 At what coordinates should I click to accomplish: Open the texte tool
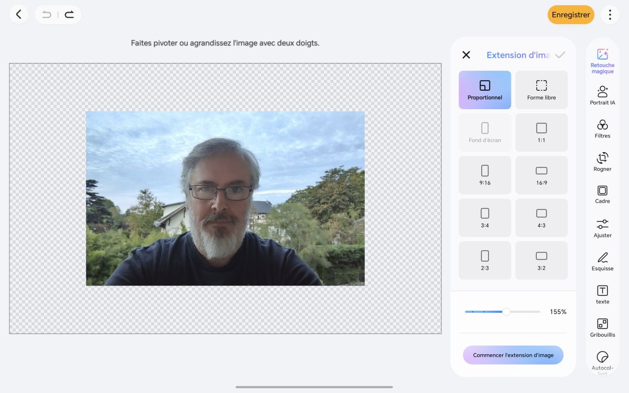(x=603, y=294)
